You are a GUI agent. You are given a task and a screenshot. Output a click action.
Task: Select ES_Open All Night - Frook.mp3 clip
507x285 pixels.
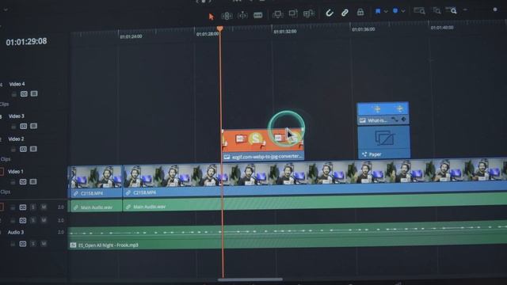pos(288,235)
